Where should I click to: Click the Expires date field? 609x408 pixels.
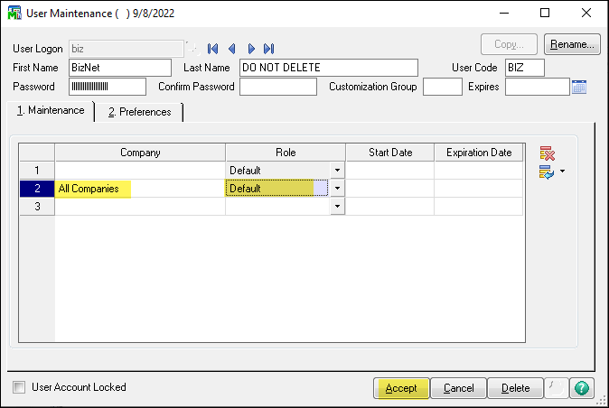tap(537, 87)
